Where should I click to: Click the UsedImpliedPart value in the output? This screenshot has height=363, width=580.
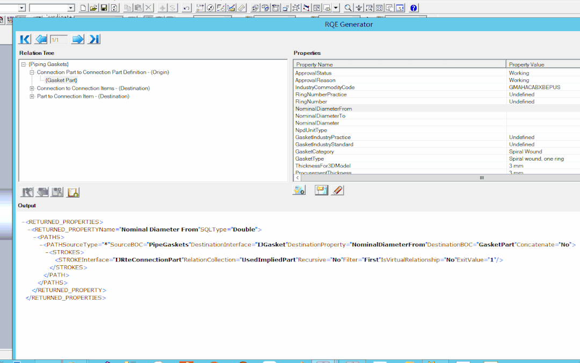[269, 260]
